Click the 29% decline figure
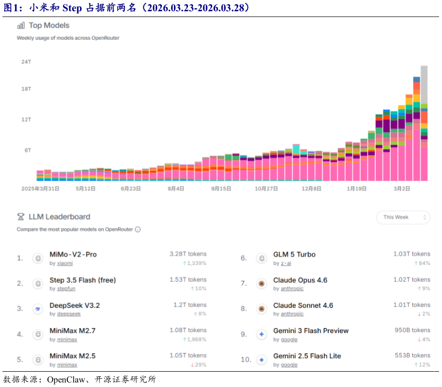 [x=198, y=365]
